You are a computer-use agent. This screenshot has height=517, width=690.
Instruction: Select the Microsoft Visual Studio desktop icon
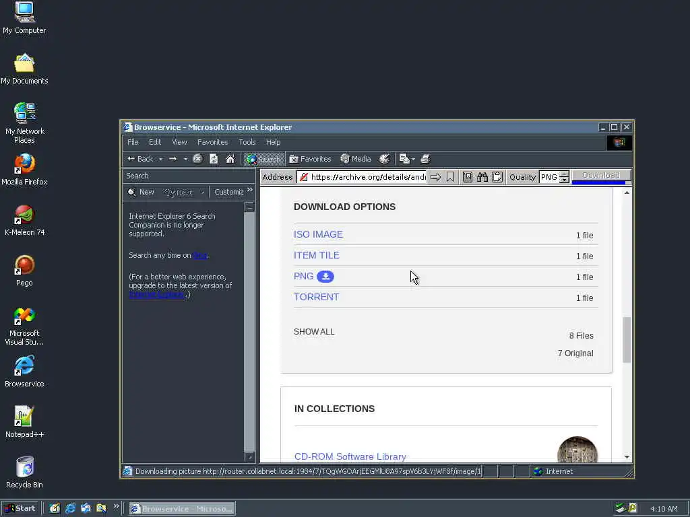click(x=24, y=326)
